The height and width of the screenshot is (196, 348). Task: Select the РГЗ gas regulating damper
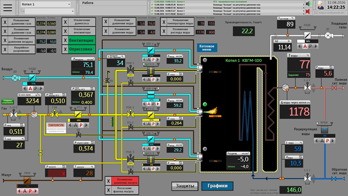coord(78,115)
